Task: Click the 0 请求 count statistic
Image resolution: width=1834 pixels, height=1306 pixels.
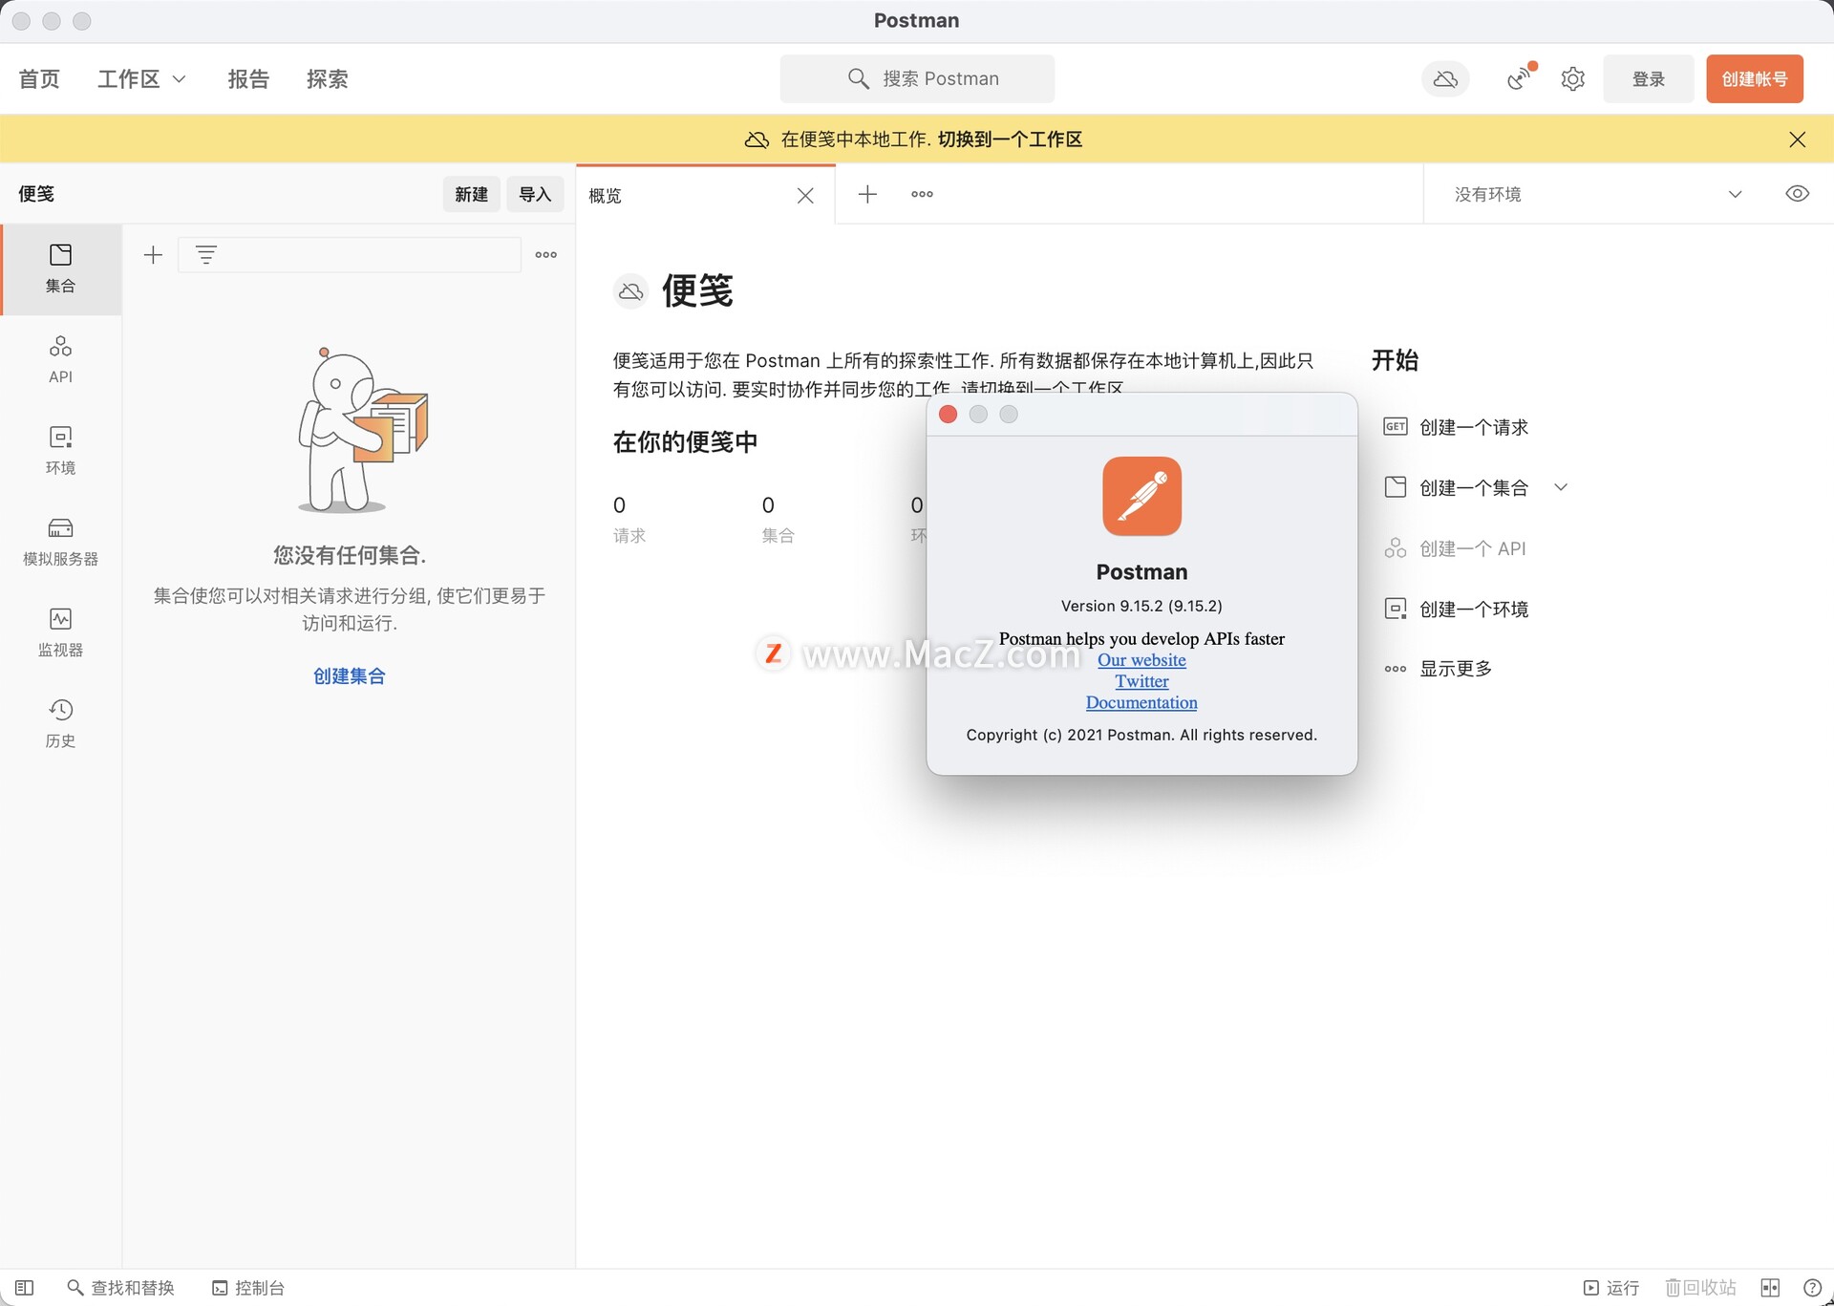Action: click(629, 520)
